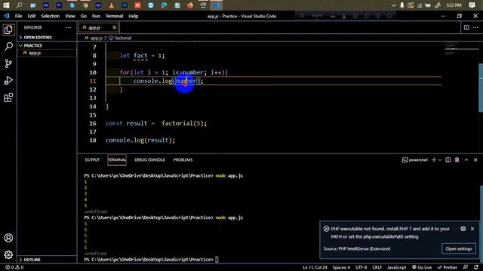Click the powershell terminal label
Screen dimensions: 483x271
[x=415, y=160]
